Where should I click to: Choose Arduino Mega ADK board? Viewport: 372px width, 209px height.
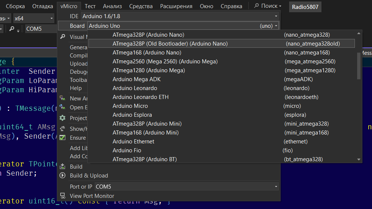(221, 79)
